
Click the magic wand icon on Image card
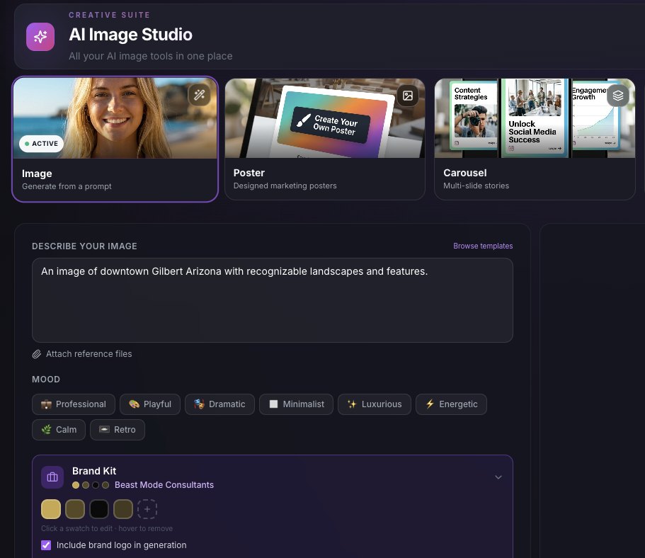pos(200,95)
